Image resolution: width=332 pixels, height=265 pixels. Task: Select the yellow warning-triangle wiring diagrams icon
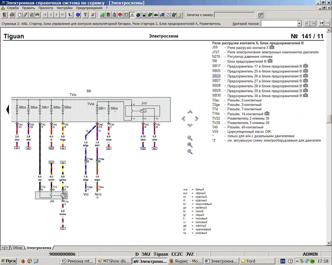(x=132, y=15)
